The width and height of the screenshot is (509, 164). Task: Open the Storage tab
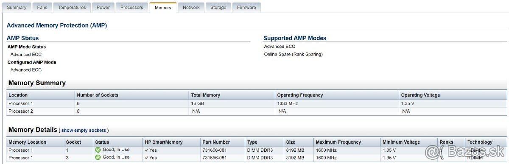coord(218,7)
